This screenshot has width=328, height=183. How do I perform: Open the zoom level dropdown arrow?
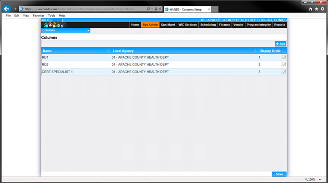320,180
